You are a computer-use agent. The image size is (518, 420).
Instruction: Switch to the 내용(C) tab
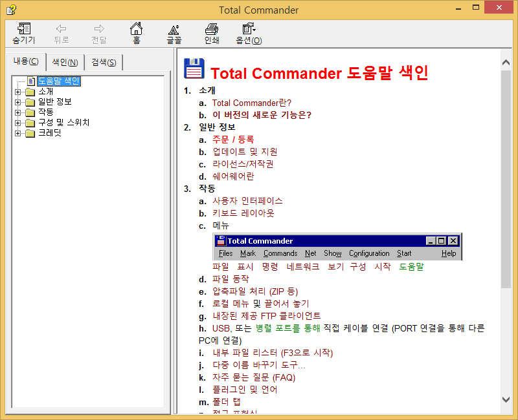coord(26,61)
